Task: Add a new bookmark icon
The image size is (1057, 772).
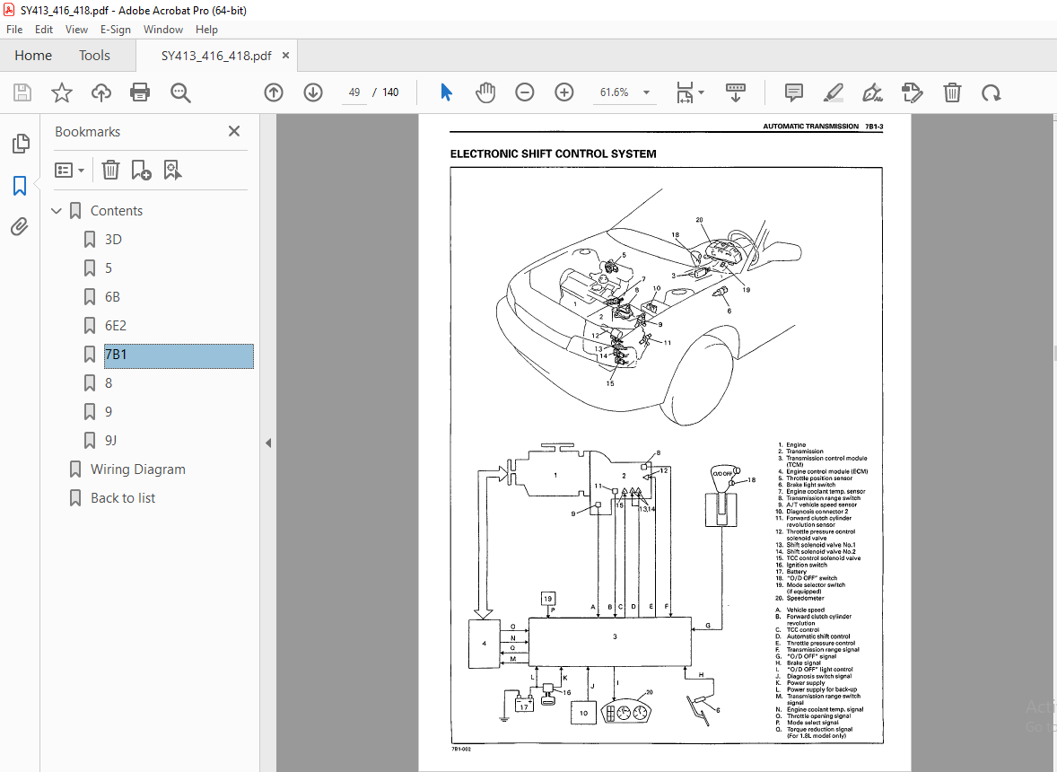Action: [x=141, y=170]
